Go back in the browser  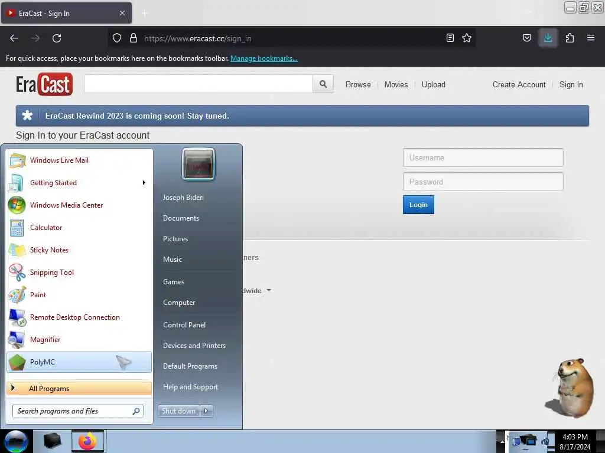(x=14, y=38)
